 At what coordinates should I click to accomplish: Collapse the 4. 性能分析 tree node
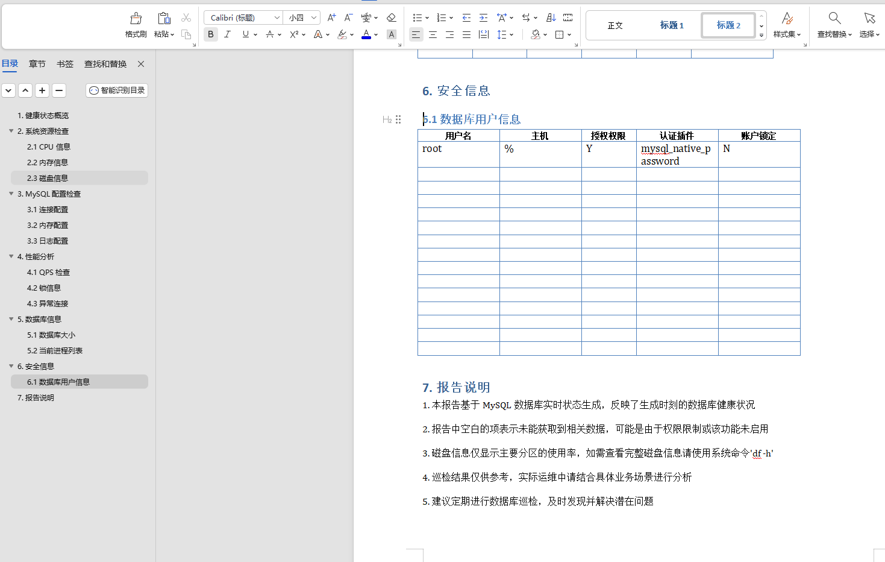pyautogui.click(x=11, y=256)
